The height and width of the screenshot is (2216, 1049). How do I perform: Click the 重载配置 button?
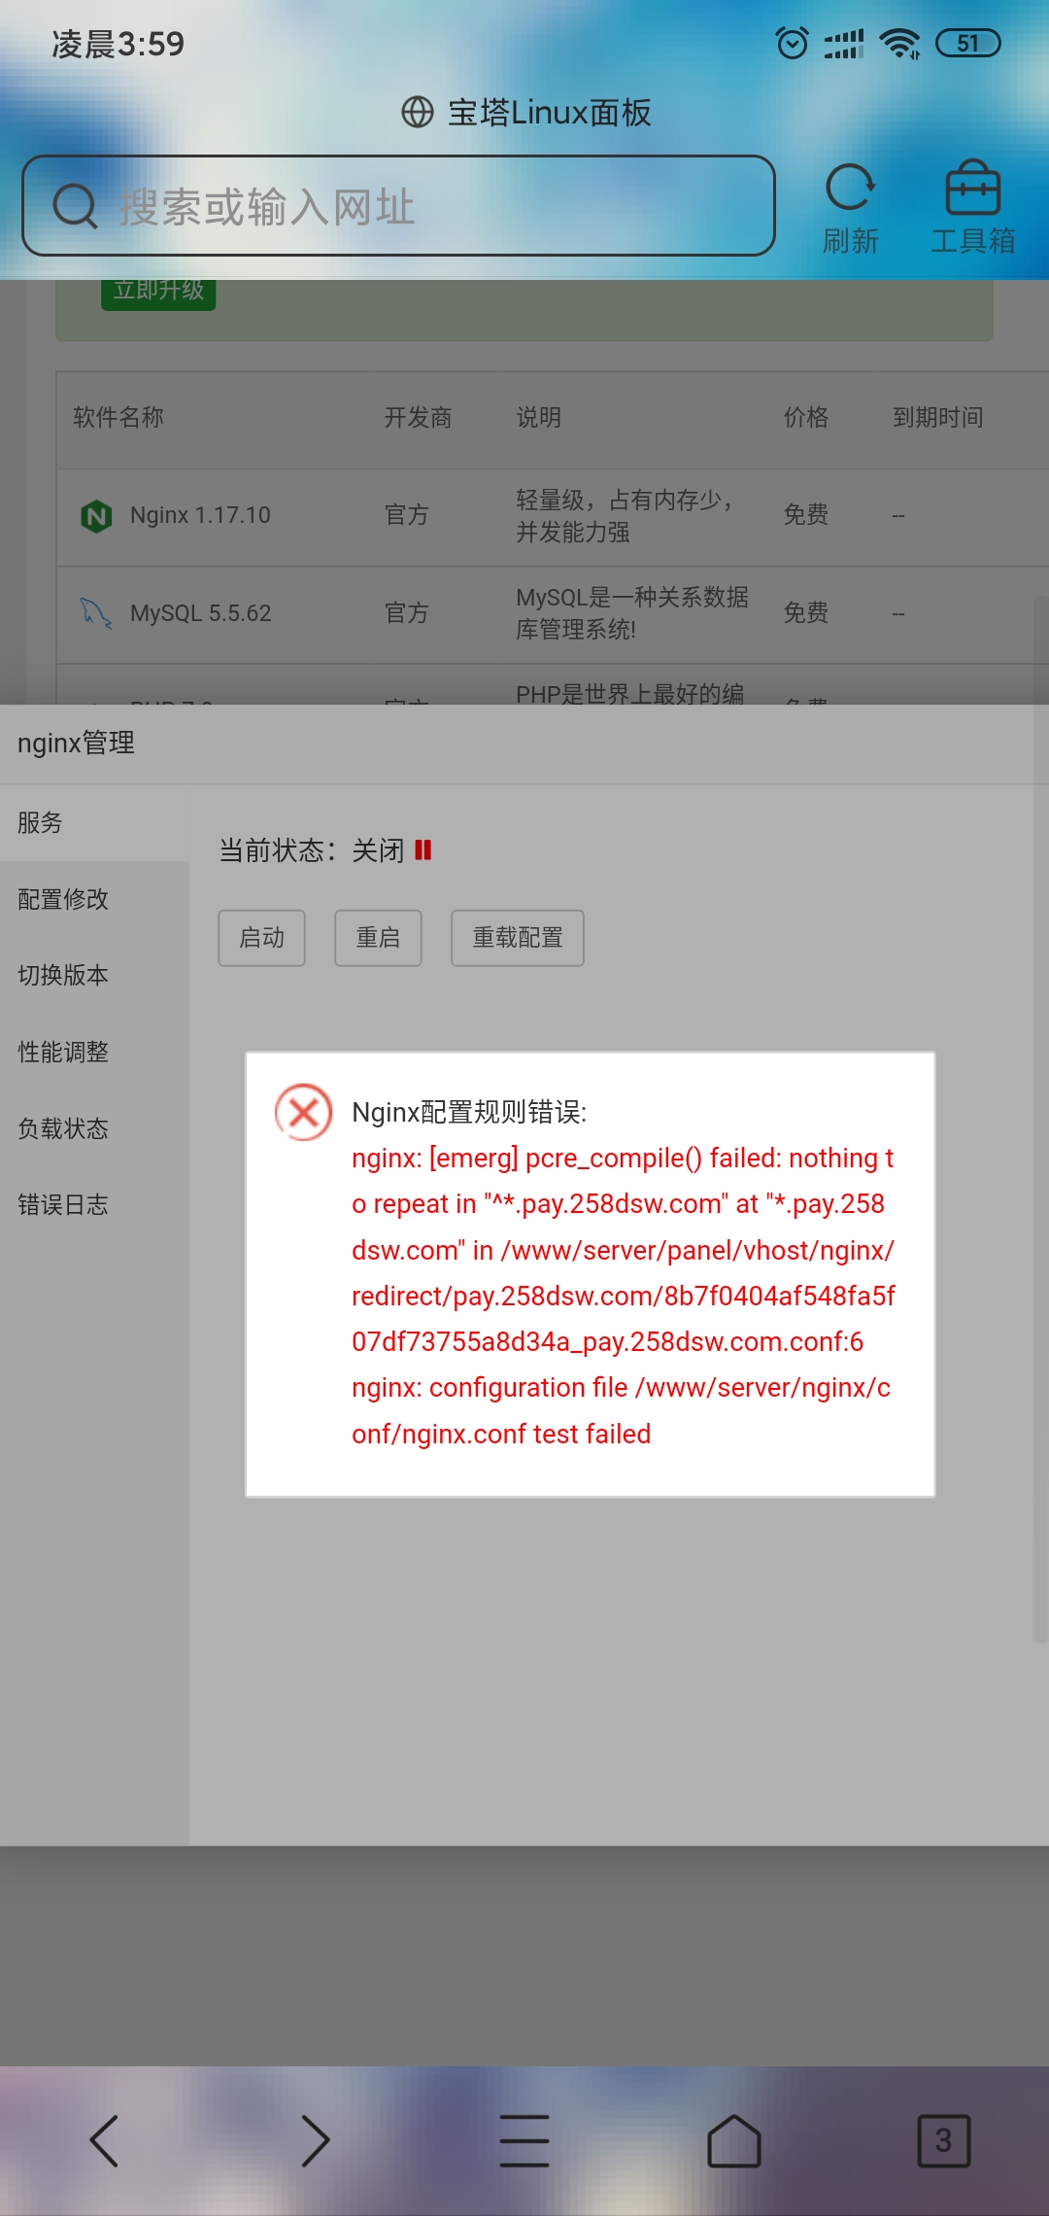point(518,938)
